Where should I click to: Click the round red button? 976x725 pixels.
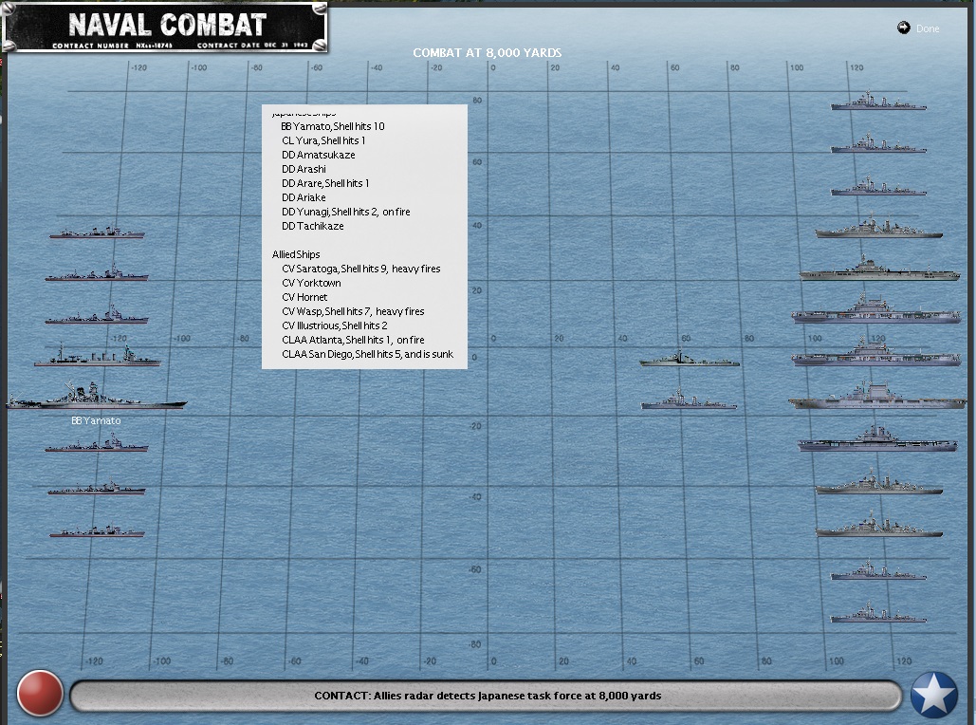click(x=40, y=694)
